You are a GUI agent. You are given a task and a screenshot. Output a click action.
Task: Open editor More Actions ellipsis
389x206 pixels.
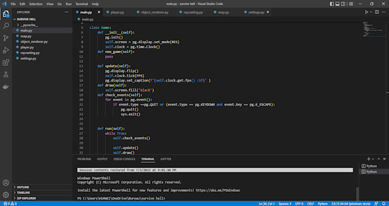coord(384,12)
